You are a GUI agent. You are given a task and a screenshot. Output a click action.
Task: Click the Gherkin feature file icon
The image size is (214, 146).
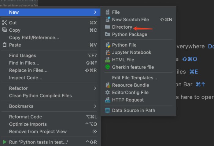108,67
